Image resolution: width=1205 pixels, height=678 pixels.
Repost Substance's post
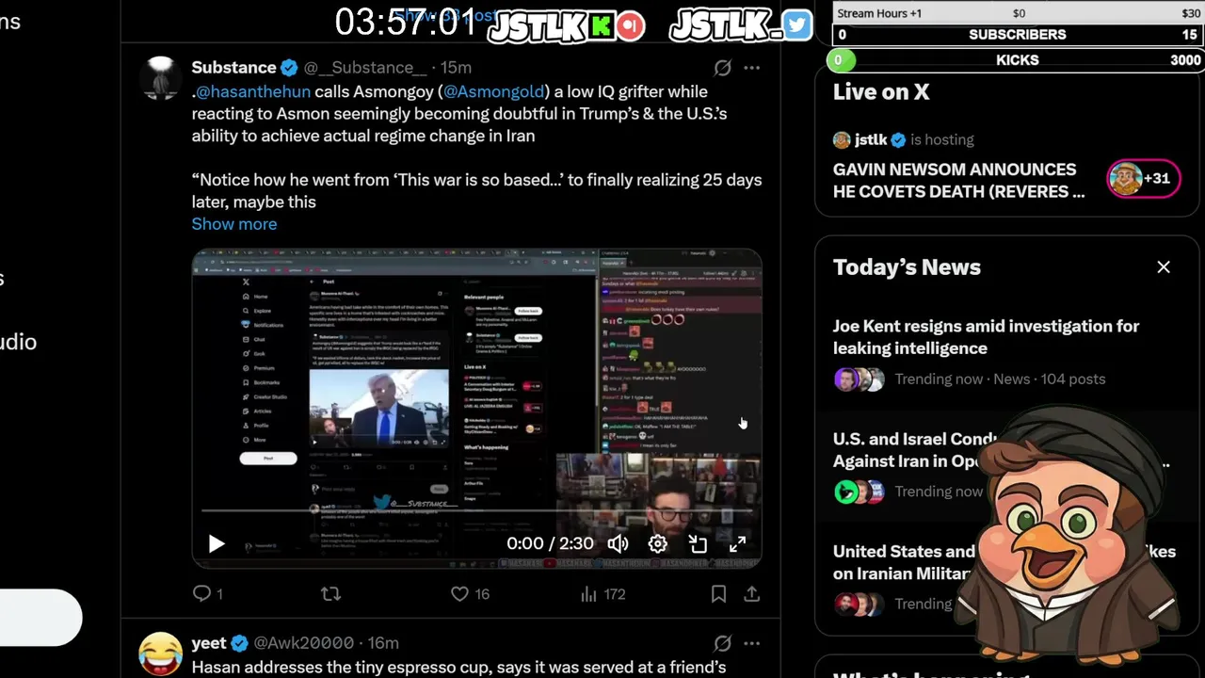click(x=330, y=594)
